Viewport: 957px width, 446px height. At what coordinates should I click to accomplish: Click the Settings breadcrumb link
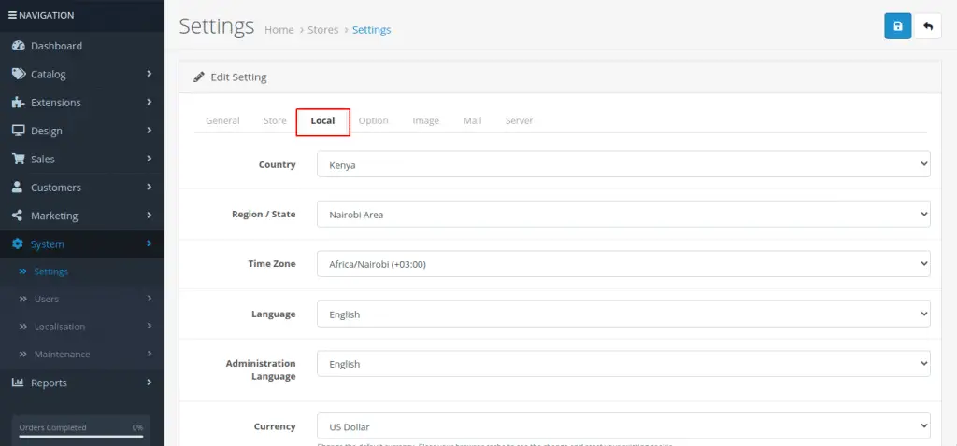coord(372,29)
